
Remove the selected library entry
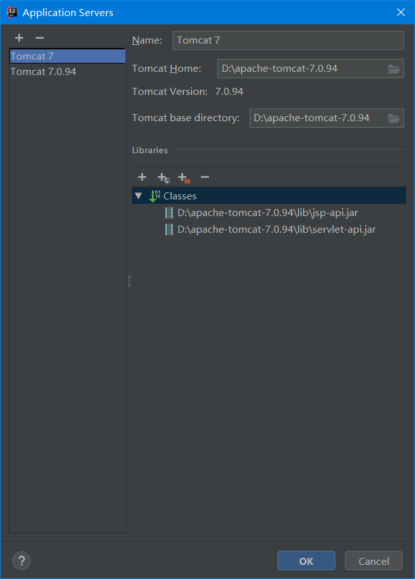[x=205, y=177]
